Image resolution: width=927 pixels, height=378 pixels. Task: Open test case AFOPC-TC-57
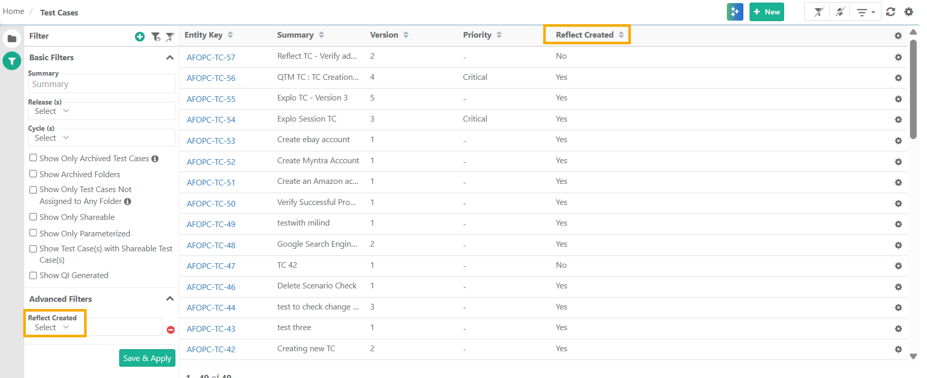[x=211, y=57]
